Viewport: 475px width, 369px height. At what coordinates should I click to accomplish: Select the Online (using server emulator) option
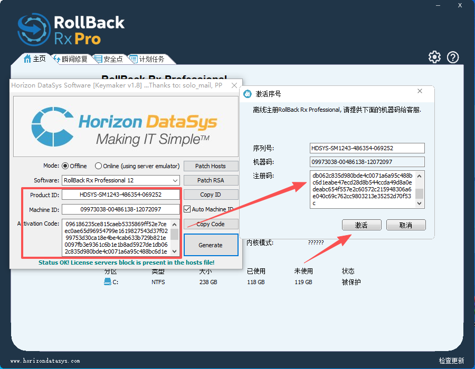pyautogui.click(x=99, y=166)
